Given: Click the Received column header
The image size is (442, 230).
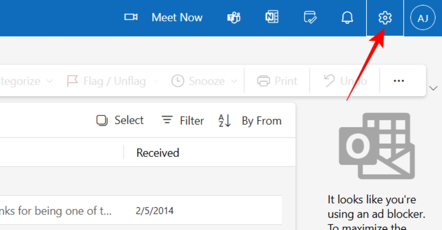Looking at the screenshot, I should click(158, 153).
